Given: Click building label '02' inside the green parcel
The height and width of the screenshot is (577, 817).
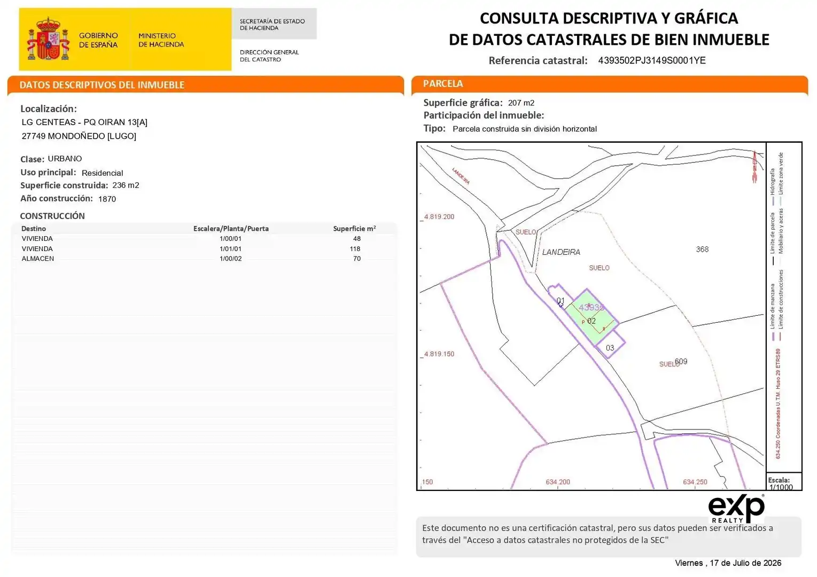Looking at the screenshot, I should [592, 321].
